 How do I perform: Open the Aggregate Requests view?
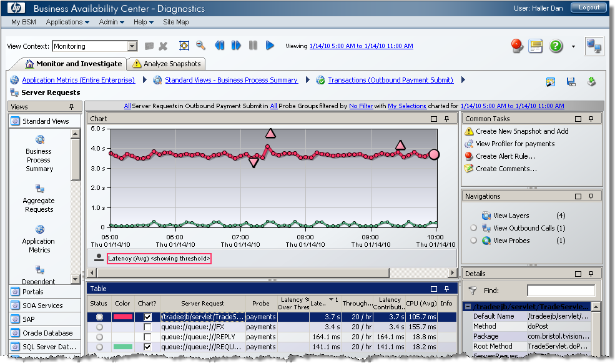[39, 199]
